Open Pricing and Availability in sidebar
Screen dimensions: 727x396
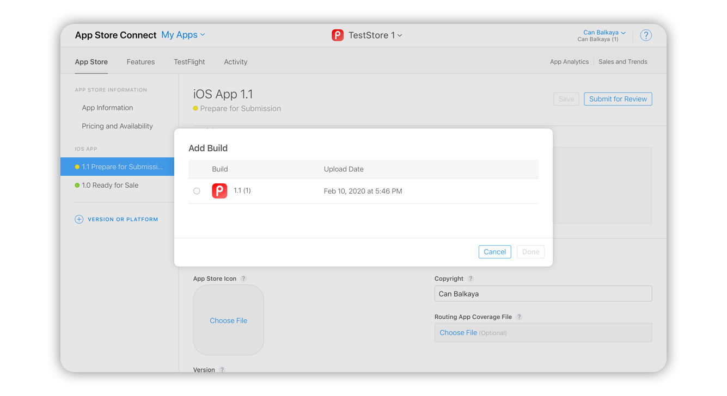coord(117,126)
